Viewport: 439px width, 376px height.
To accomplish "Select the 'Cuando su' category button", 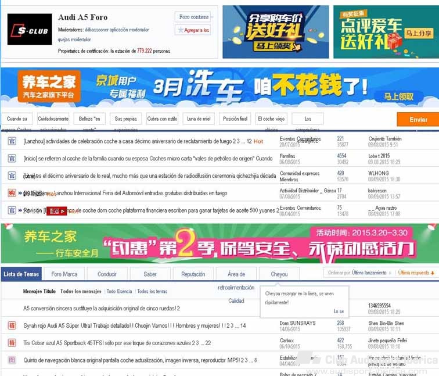I will point(17,119).
